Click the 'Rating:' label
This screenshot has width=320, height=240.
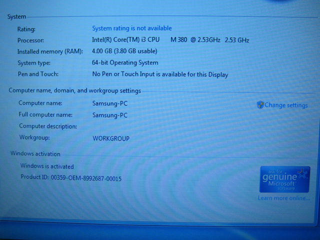click(26, 29)
